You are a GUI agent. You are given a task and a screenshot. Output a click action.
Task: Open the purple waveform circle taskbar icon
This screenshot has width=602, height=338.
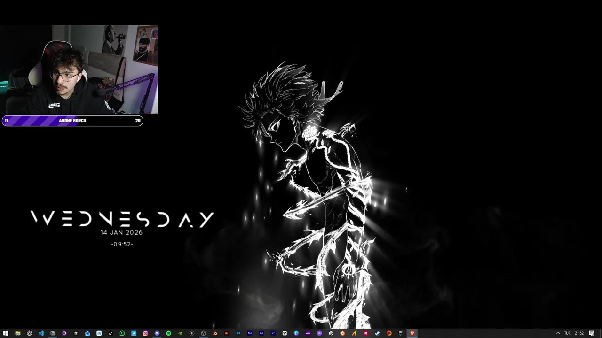(x=319, y=333)
